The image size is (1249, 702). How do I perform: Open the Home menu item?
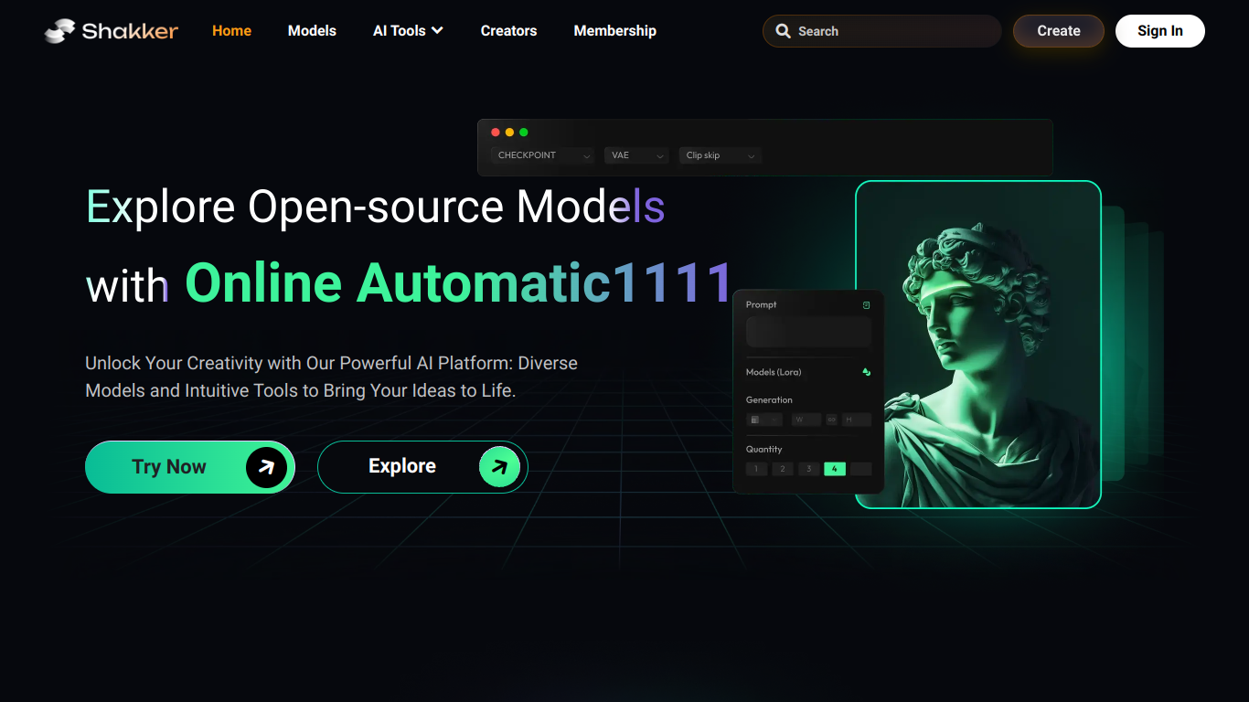tap(231, 31)
